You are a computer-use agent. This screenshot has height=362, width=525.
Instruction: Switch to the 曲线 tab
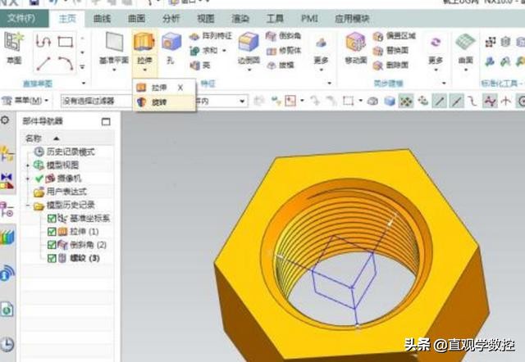tap(102, 18)
